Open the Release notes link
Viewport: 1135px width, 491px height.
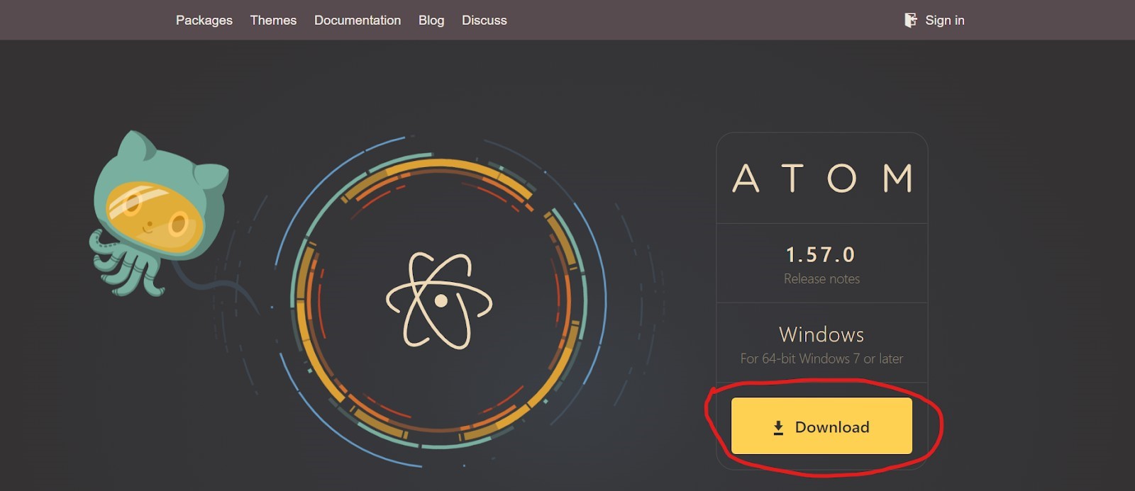[821, 279]
